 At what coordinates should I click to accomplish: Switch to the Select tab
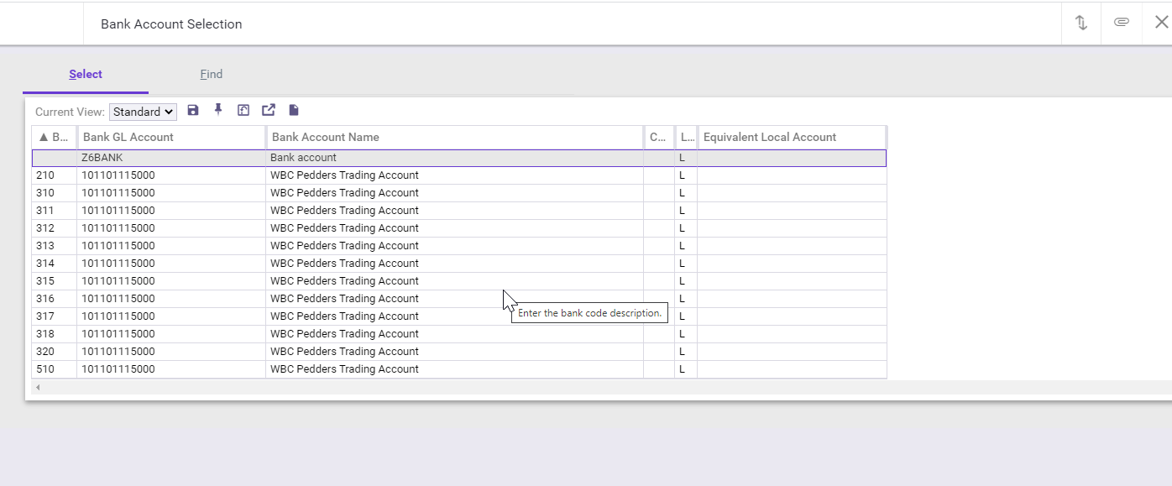pyautogui.click(x=86, y=74)
